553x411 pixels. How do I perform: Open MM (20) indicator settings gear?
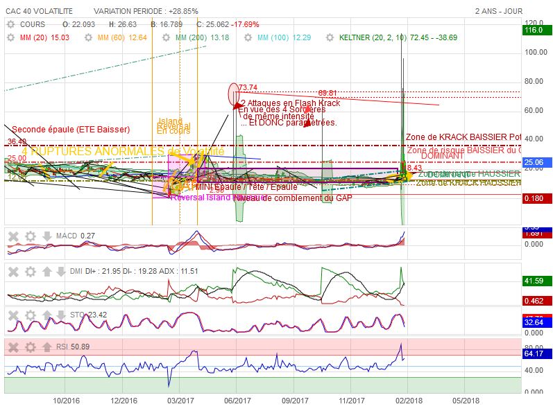(x=11, y=37)
